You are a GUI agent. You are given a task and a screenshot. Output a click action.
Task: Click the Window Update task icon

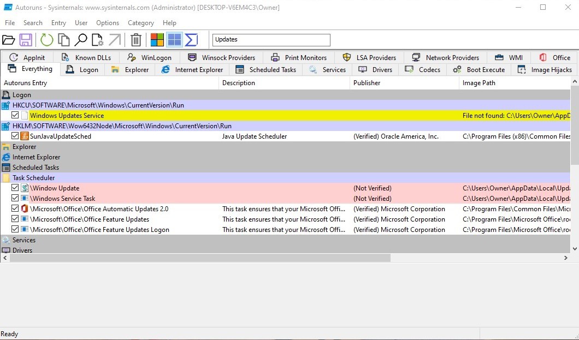[x=25, y=188]
